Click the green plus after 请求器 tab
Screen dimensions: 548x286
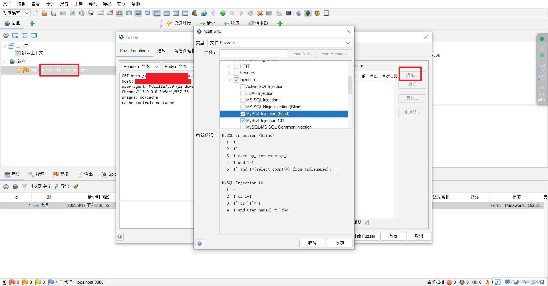point(280,23)
